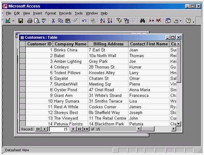Click the new record navigation button

86,129
